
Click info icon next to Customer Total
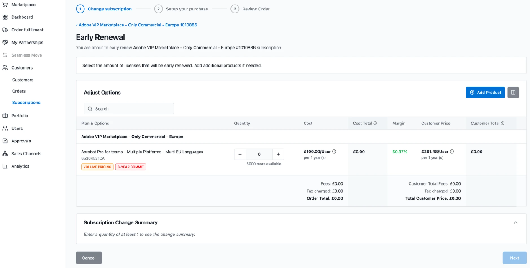502,123
